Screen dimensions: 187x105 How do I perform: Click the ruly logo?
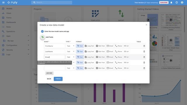point(12,3)
